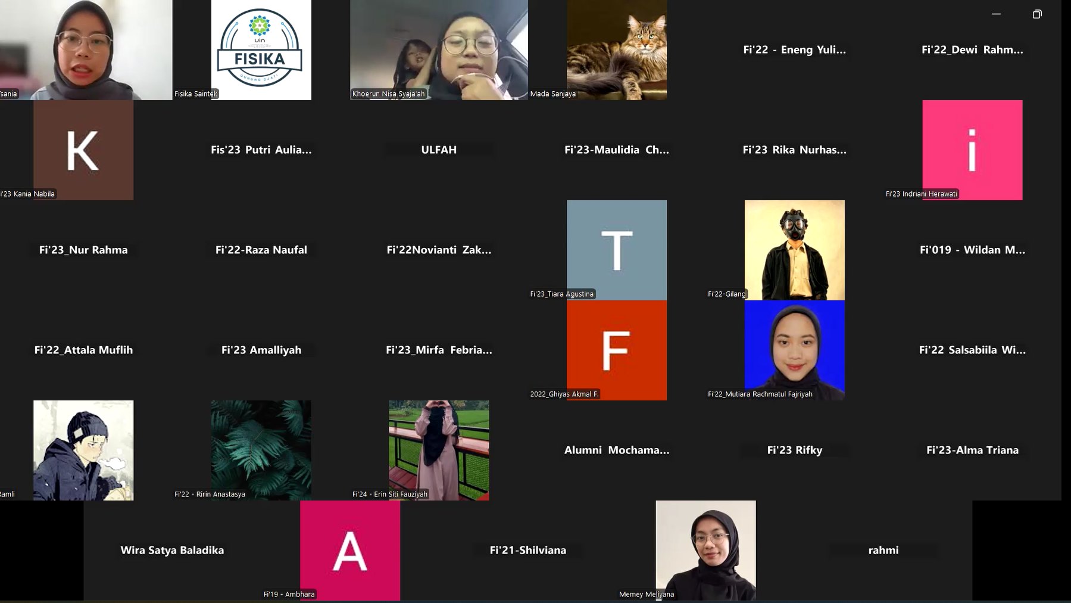Click the anime character profile picture tile
This screenshot has height=603, width=1071.
tap(83, 450)
